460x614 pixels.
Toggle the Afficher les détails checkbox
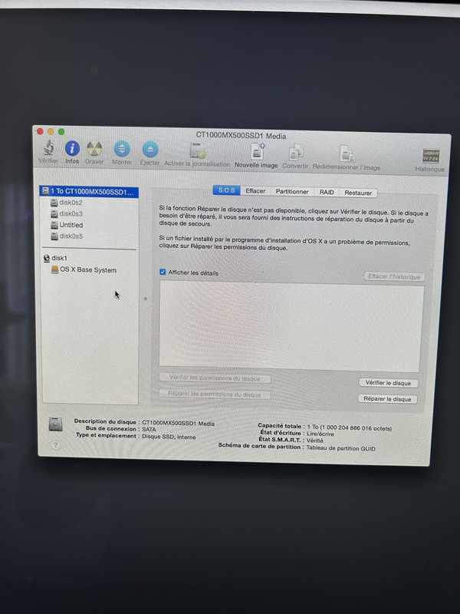click(x=163, y=272)
